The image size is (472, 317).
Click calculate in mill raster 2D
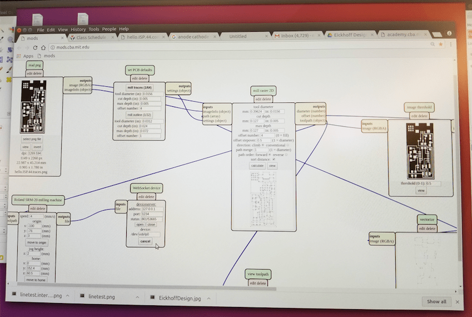tap(257, 166)
